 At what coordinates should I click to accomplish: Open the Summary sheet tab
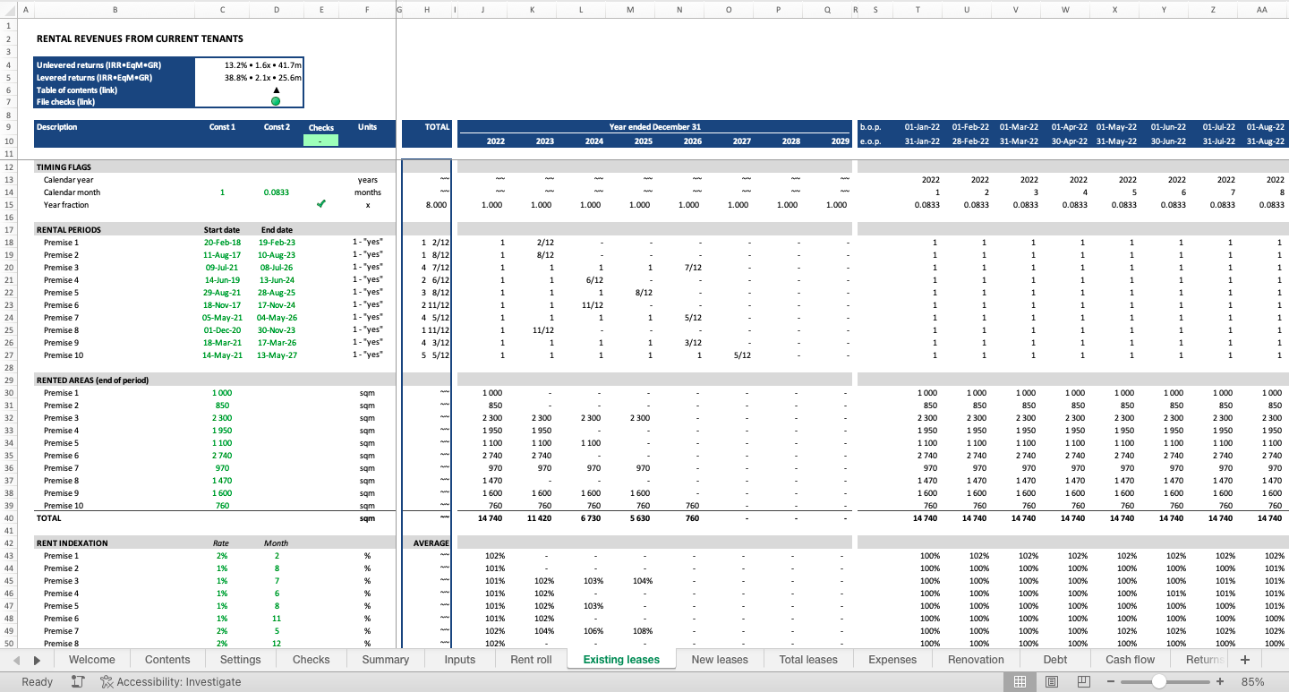pyautogui.click(x=385, y=660)
